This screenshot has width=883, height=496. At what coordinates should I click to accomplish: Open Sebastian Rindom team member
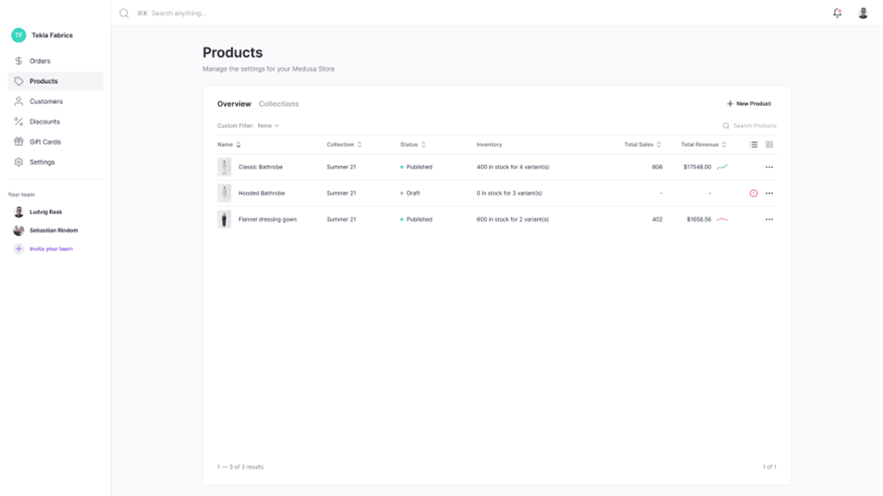pyautogui.click(x=54, y=231)
